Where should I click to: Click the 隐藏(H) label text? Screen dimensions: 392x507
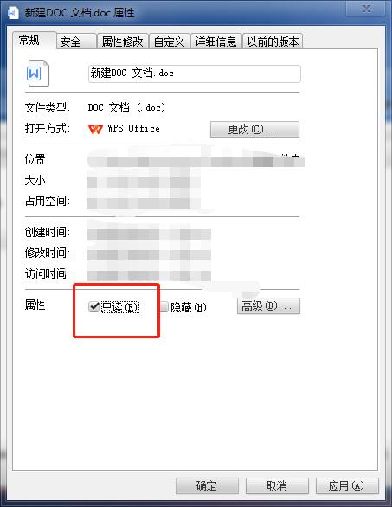(189, 307)
